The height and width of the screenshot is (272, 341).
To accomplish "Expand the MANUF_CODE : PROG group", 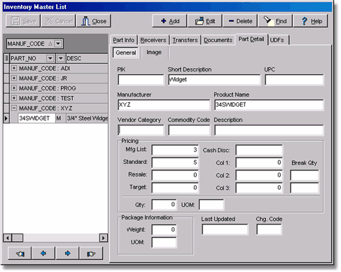I will pyautogui.click(x=14, y=88).
